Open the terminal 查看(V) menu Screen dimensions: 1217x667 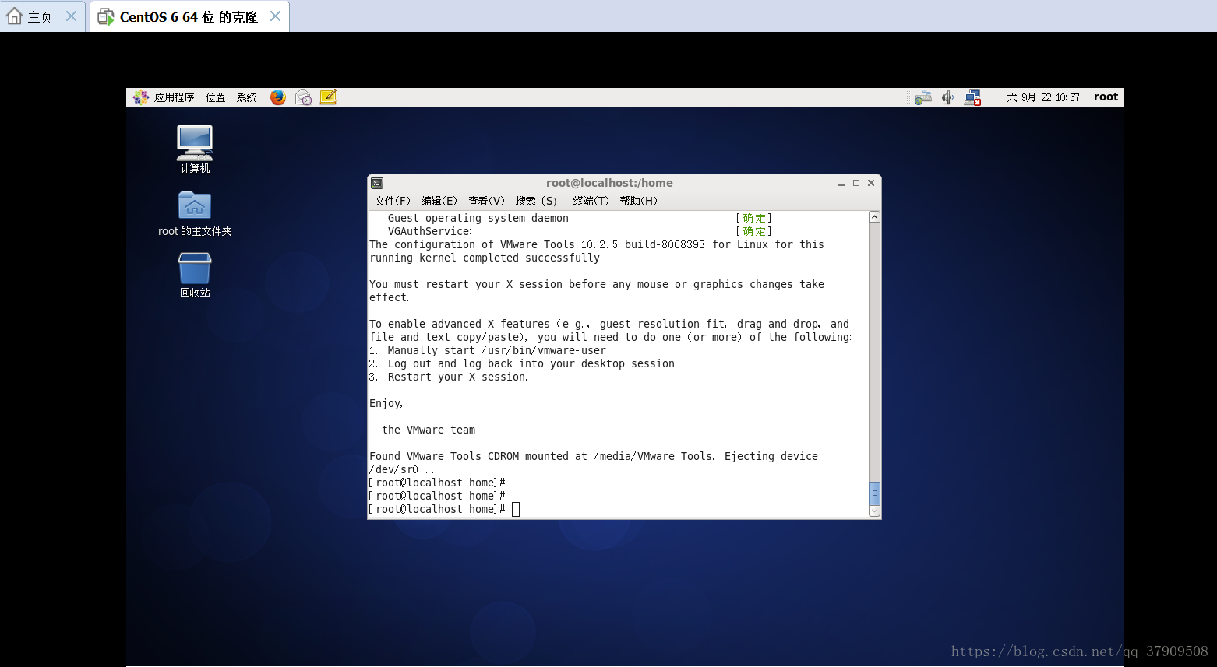[486, 201]
